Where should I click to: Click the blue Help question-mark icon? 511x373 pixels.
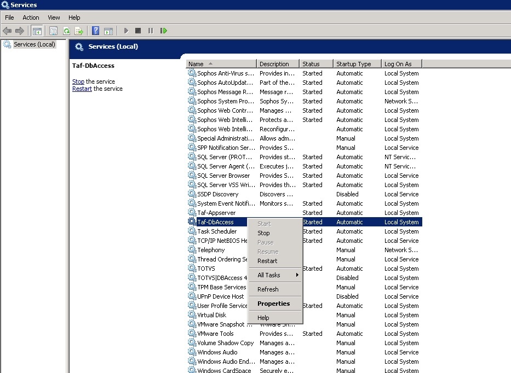click(95, 31)
